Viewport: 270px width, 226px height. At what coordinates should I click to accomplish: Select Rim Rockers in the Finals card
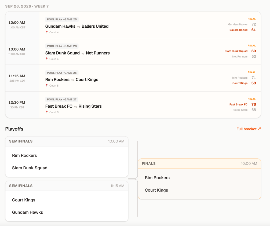157,178
